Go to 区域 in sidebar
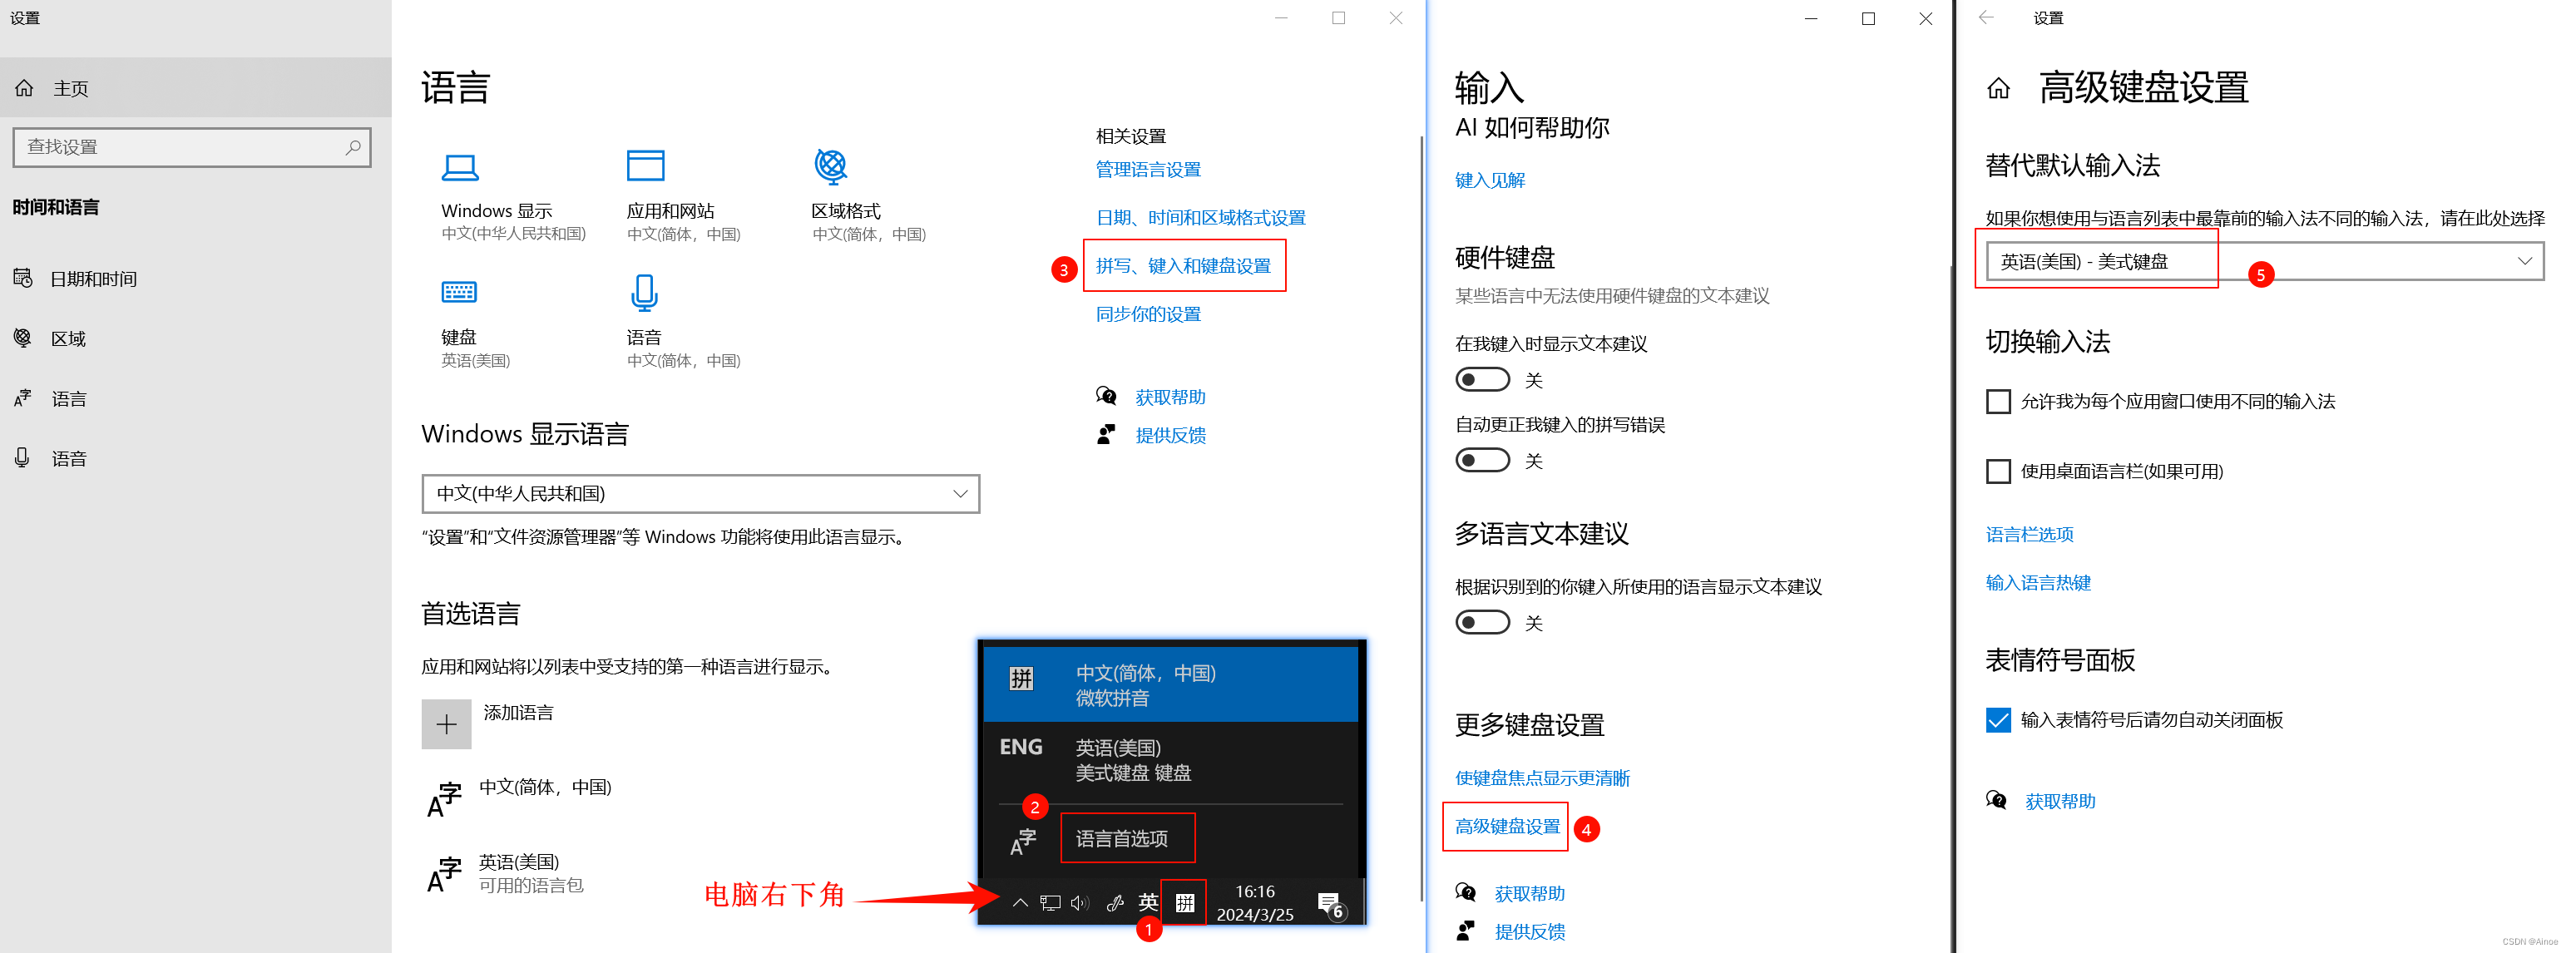The image size is (2571, 953). point(69,339)
